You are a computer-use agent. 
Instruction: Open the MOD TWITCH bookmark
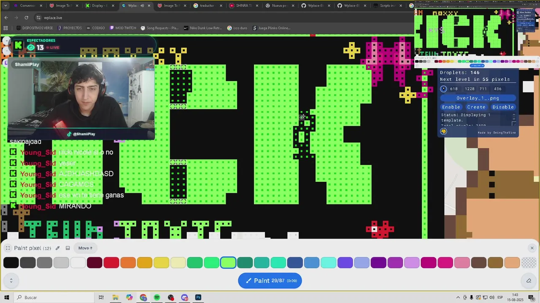123,28
